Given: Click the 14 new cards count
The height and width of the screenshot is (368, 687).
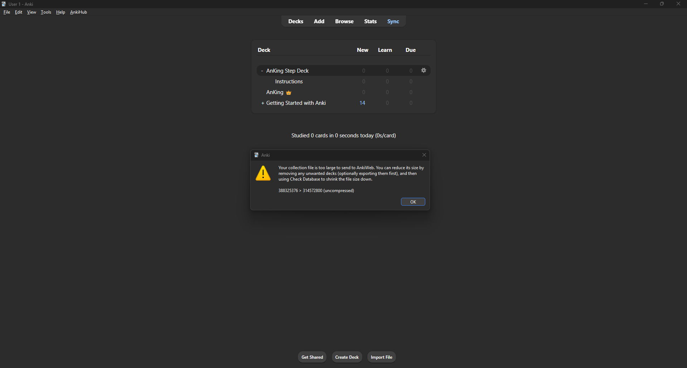Looking at the screenshot, I should tap(362, 103).
